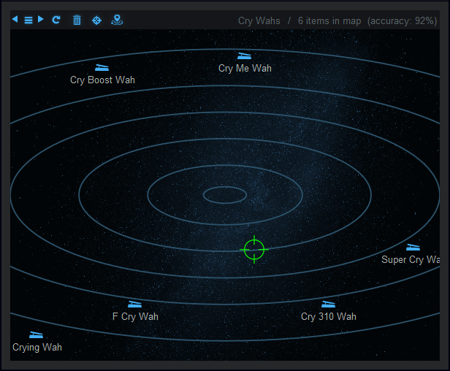Click the Super Cry Wah label
Viewport: 450px width, 371px height.
[x=411, y=260]
